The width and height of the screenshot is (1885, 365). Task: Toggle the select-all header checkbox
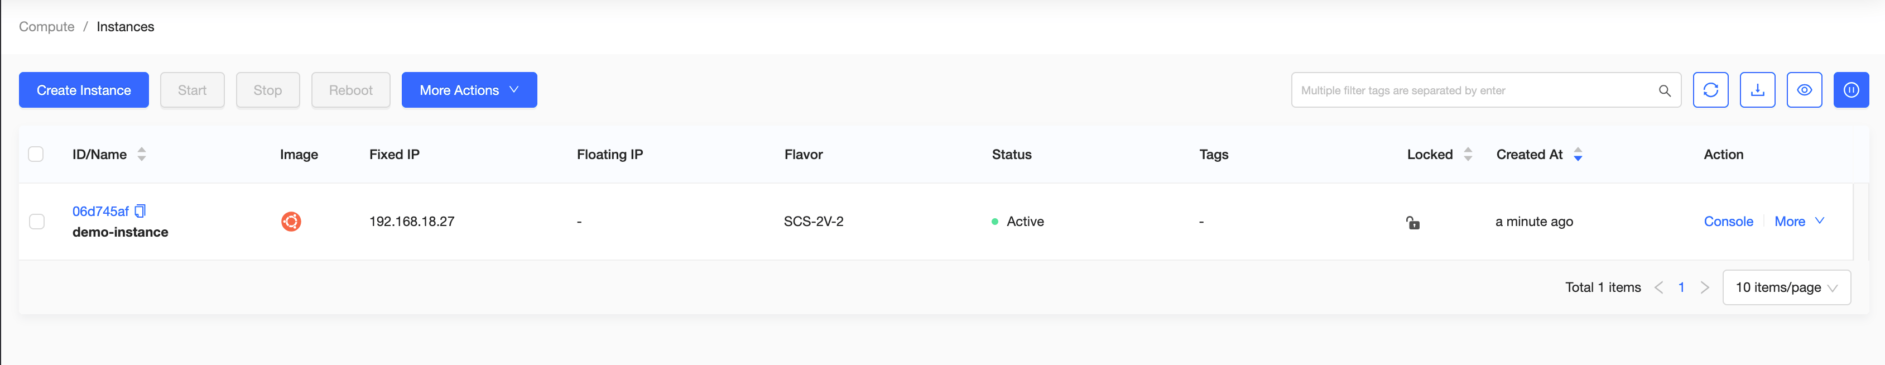pos(36,155)
